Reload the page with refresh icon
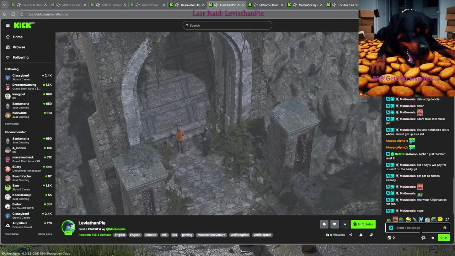 pyautogui.click(x=13, y=14)
